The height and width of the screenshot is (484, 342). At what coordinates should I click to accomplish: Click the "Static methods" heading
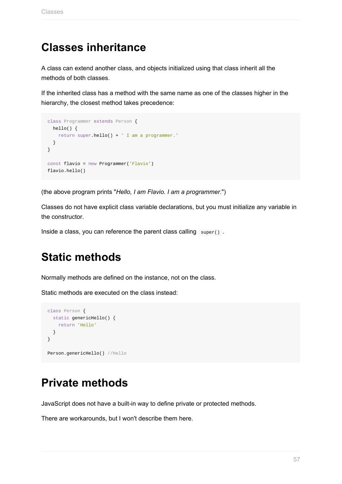pyautogui.click(x=81, y=257)
